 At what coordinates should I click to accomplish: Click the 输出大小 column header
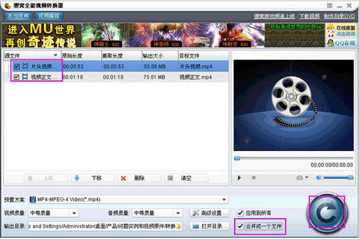point(160,56)
